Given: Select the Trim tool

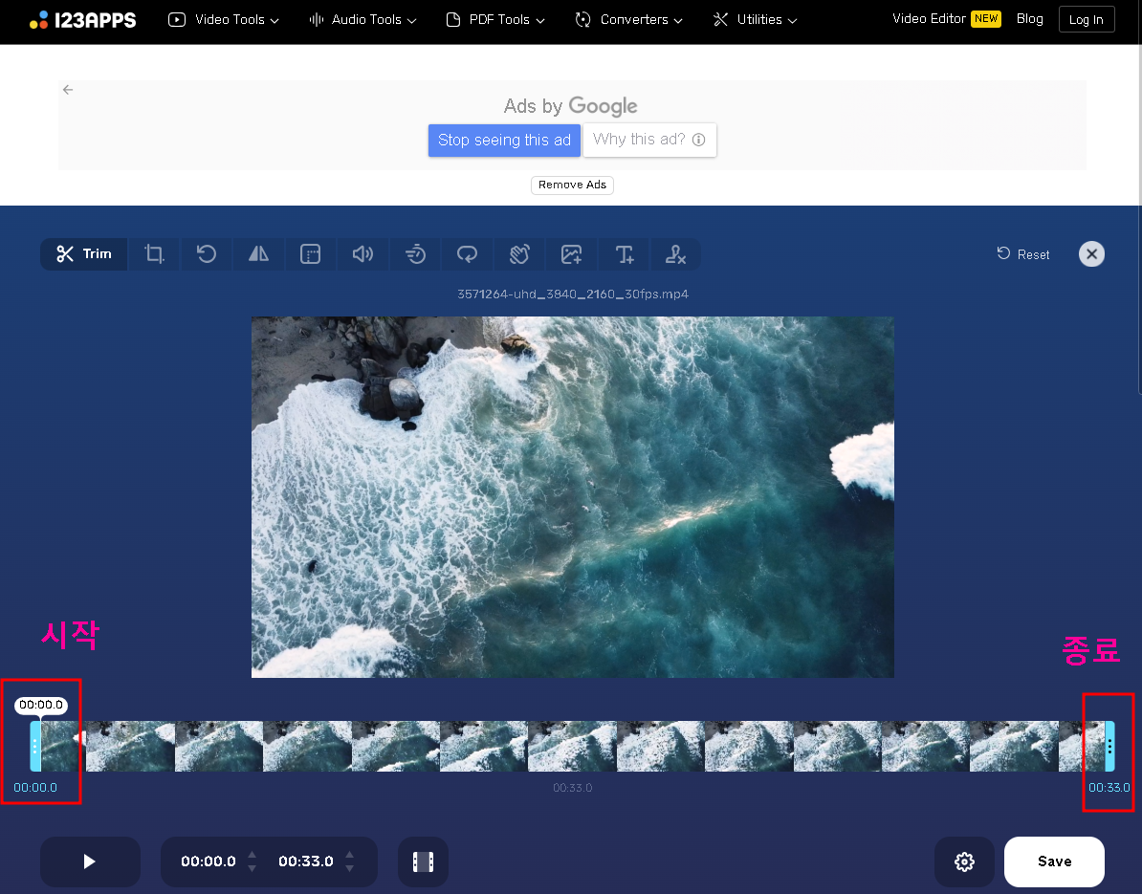Looking at the screenshot, I should (x=84, y=254).
